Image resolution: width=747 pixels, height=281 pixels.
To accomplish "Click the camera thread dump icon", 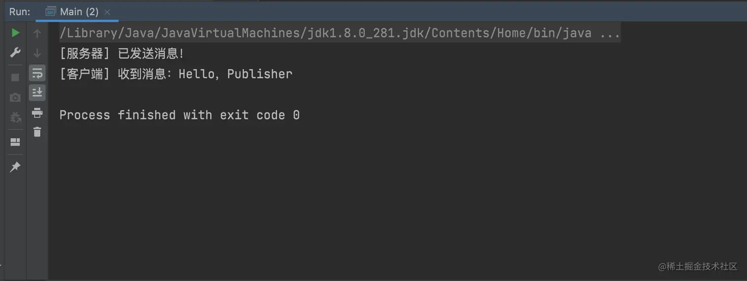I will 15,97.
